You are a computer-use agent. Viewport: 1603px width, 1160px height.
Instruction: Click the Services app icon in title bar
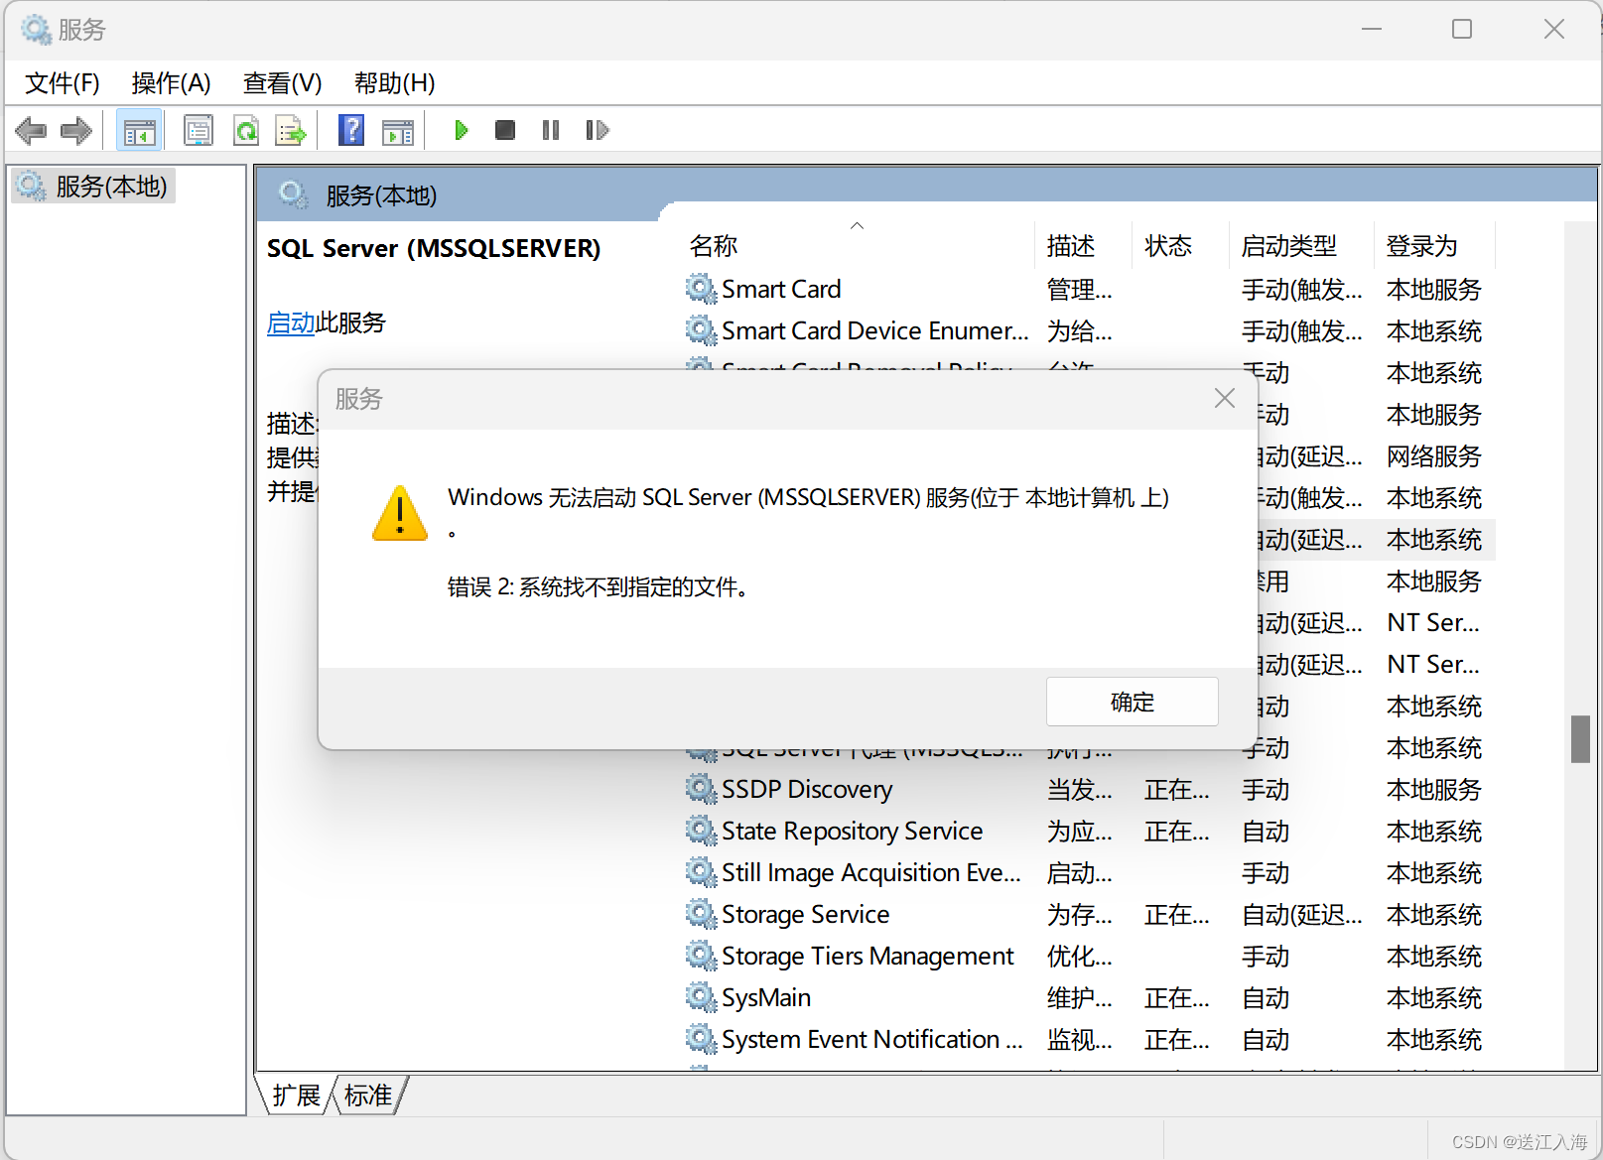point(36,30)
